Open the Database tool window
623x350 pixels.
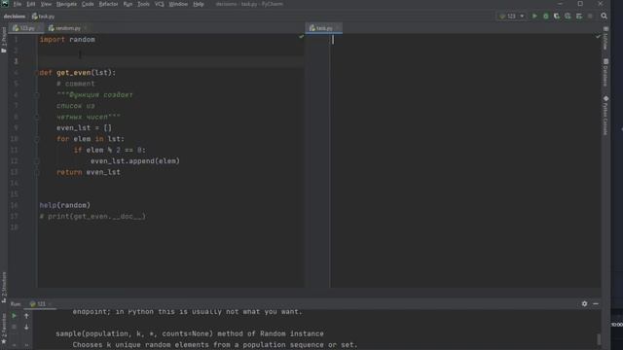coord(605,73)
